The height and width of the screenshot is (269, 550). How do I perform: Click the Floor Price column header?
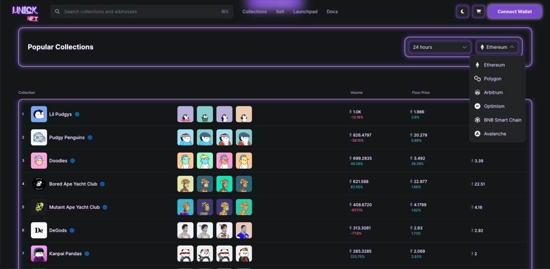point(421,93)
